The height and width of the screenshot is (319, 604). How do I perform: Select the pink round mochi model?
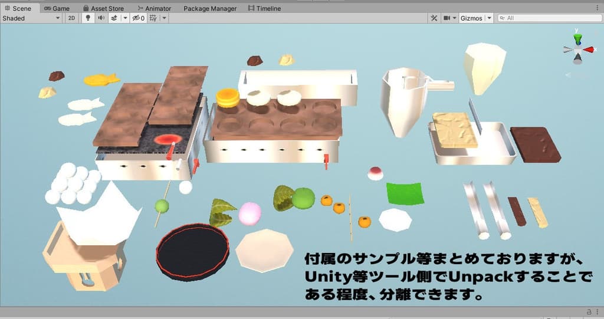[x=250, y=214]
